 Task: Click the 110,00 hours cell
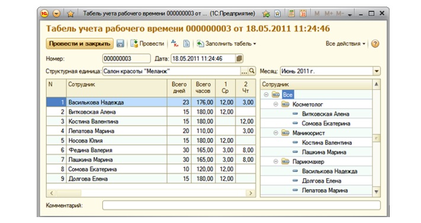[x=203, y=131]
